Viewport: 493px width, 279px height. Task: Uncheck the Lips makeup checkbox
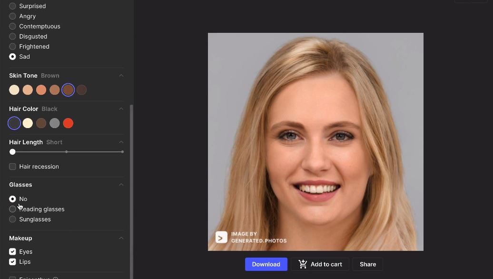pyautogui.click(x=12, y=262)
